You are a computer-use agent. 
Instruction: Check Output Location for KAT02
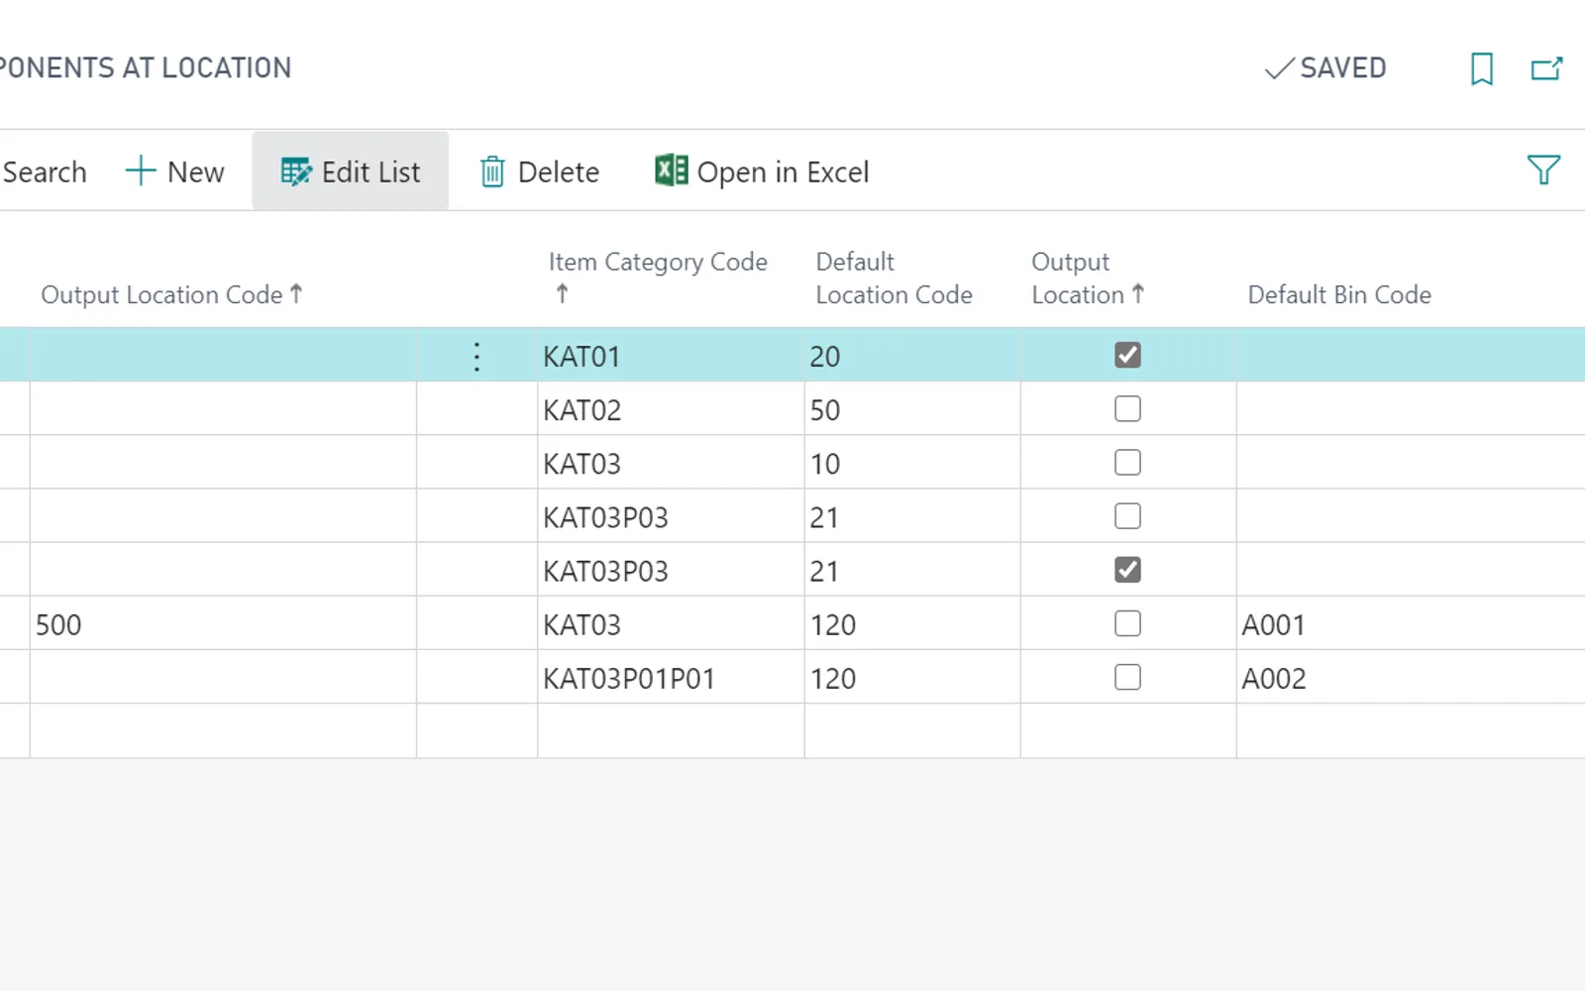click(1127, 408)
